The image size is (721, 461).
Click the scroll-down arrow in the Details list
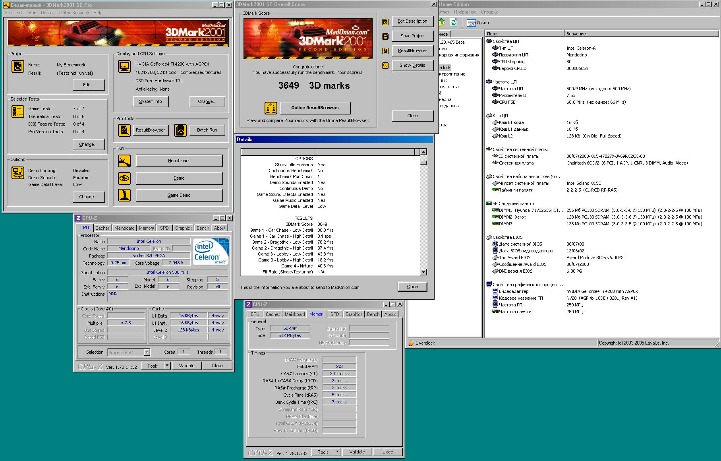tap(423, 272)
